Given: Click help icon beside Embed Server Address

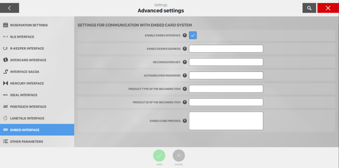Looking at the screenshot, I should (185, 49).
